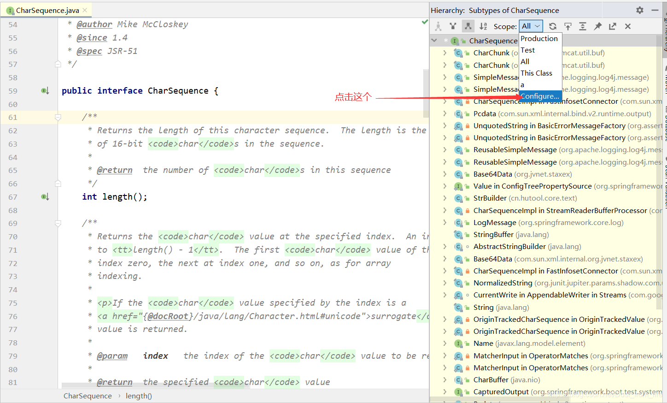Image resolution: width=667 pixels, height=403 pixels.
Task: Click the @author tag on line 54
Action: tap(94, 24)
